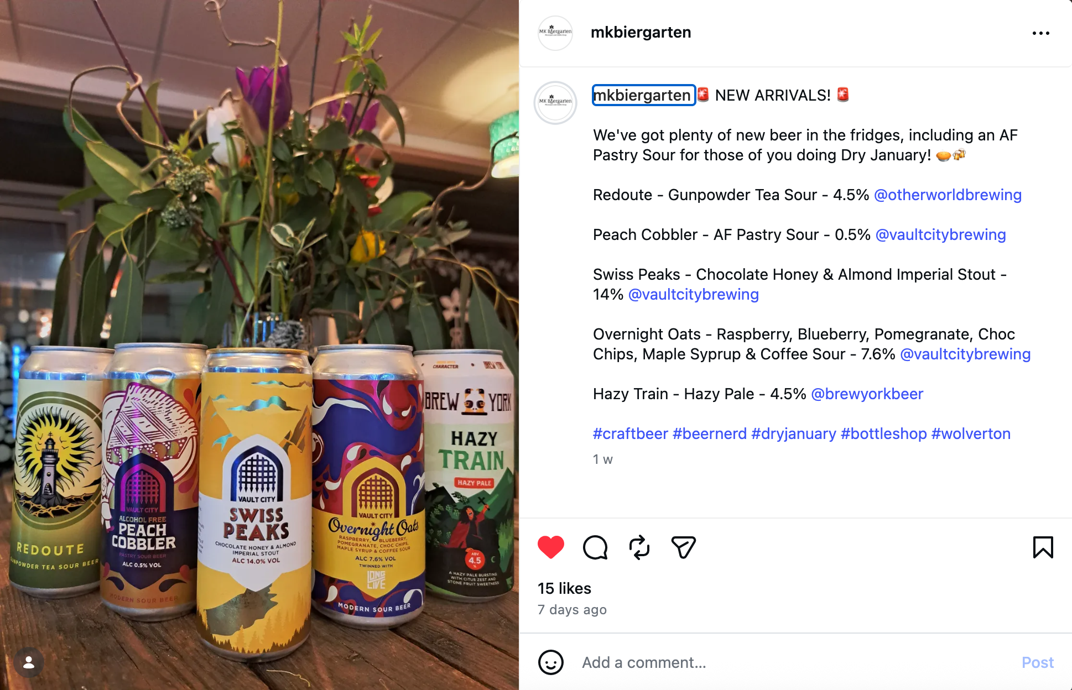View who liked via 15 likes
The image size is (1072, 690).
(x=564, y=588)
